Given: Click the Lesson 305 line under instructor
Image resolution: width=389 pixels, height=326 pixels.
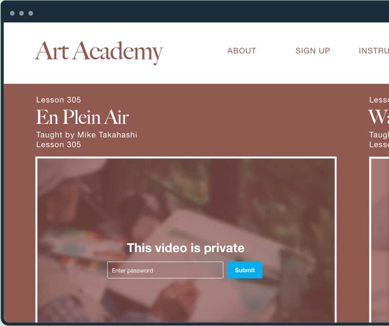Looking at the screenshot, I should 59,145.
